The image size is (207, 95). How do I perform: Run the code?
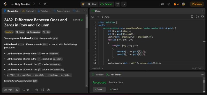pos(92,4)
